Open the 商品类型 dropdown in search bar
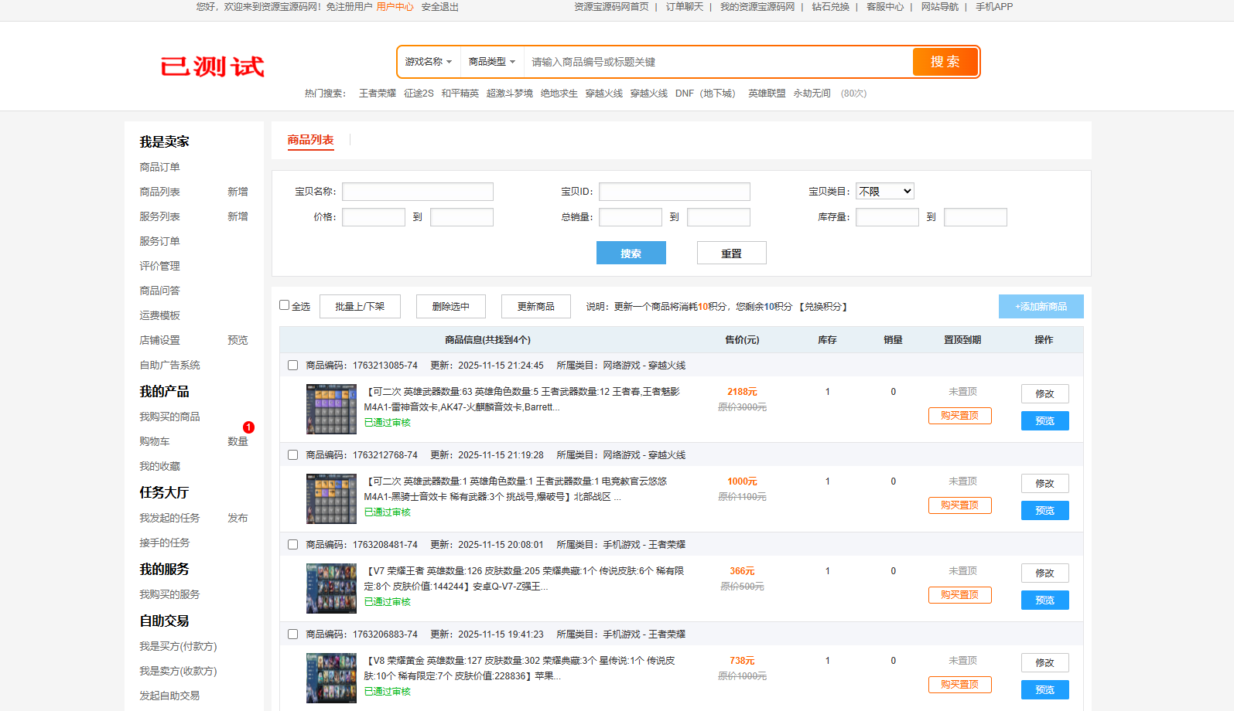 491,62
